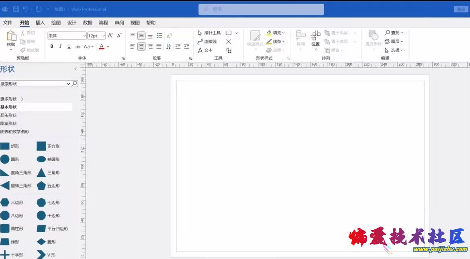470x259 pixels.
Task: Open the font name dropdown 宋体
Action: click(x=67, y=36)
